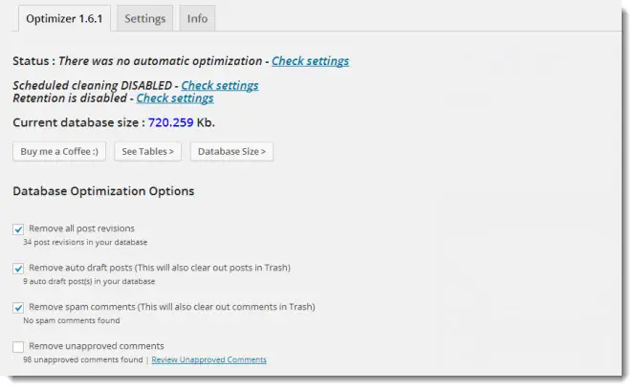The width and height of the screenshot is (636, 390).
Task: Click '34 post revisions in your database' text
Action: pos(85,242)
